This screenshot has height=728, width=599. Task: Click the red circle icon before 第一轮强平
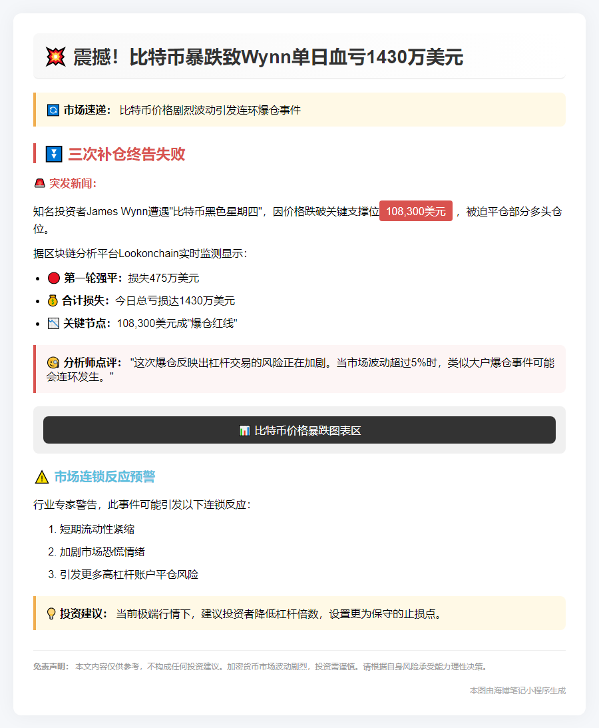point(54,278)
